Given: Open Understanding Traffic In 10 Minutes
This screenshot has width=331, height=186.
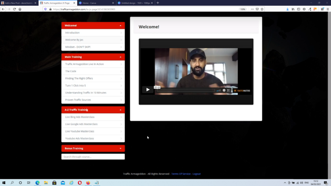Looking at the screenshot, I should (x=93, y=93).
